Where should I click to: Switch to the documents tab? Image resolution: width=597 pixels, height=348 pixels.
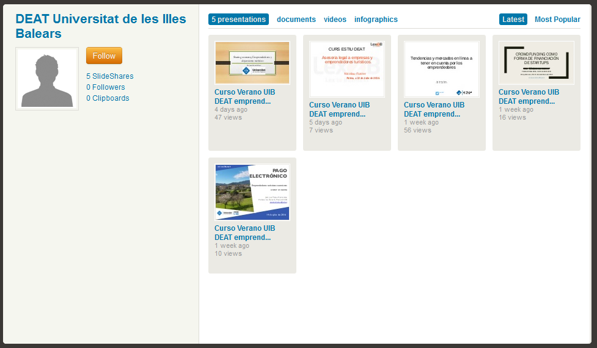pyautogui.click(x=296, y=20)
